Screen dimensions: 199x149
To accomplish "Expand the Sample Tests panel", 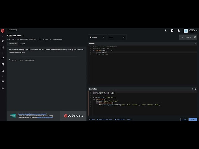I will click(192, 89).
